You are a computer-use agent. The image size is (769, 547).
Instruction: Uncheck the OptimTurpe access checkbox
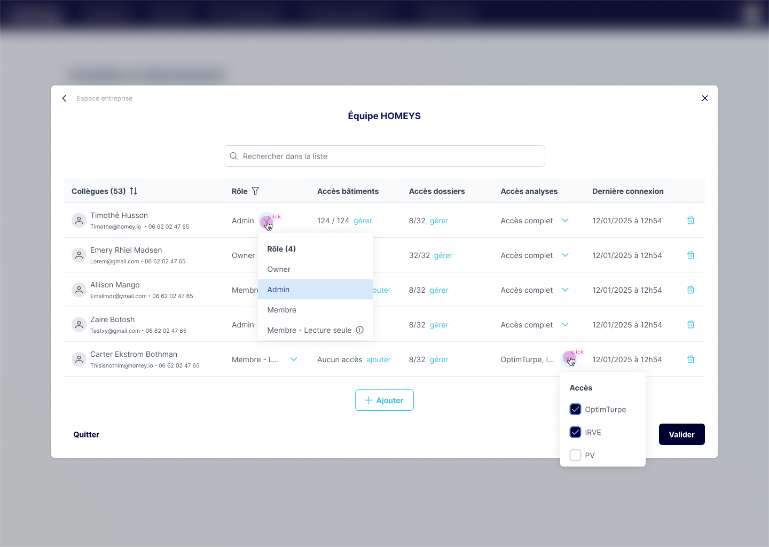575,410
